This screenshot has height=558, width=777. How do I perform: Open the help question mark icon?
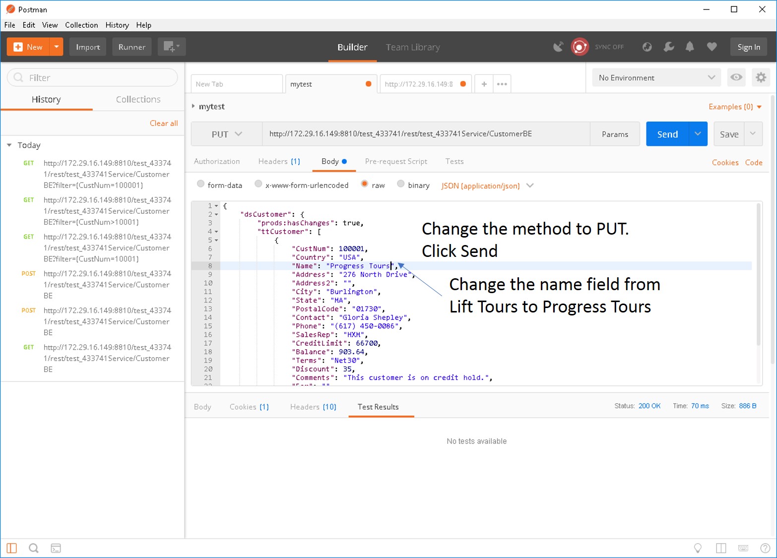[x=765, y=548]
